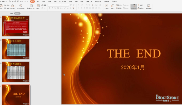The width and height of the screenshot is (182, 105).
Task: Click the Undo arrow icon
Action: [x=21, y=2]
